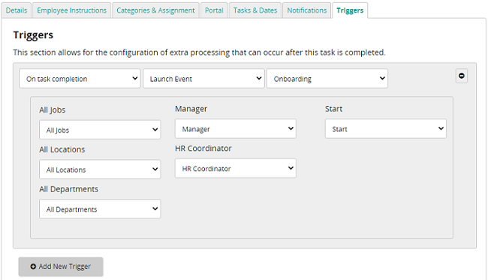488x280 pixels.
Task: Click the All Departments field label
Action: coord(69,189)
